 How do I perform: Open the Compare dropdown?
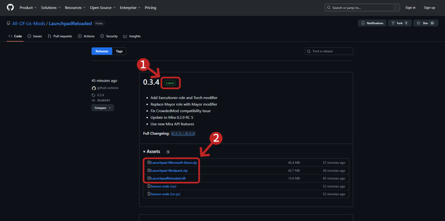click(102, 108)
